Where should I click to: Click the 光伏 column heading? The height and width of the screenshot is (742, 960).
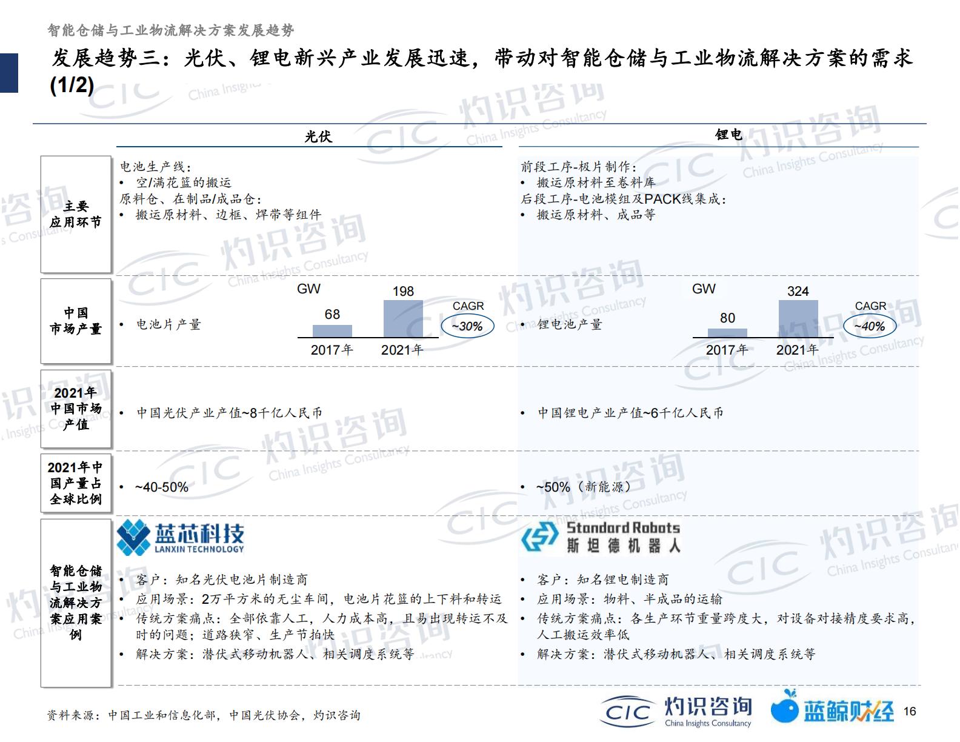pos(318,137)
